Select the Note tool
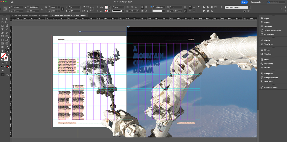 tap(3, 47)
